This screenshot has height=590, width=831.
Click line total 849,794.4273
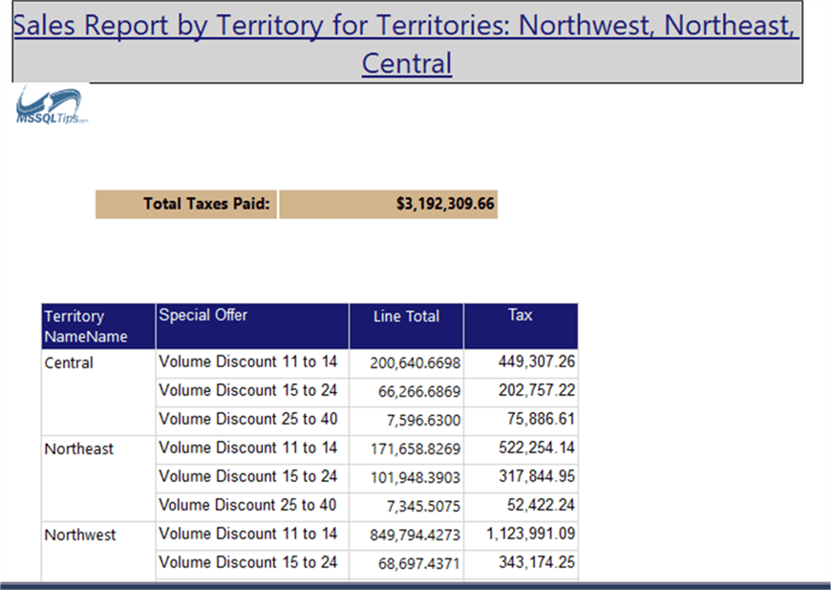(407, 535)
